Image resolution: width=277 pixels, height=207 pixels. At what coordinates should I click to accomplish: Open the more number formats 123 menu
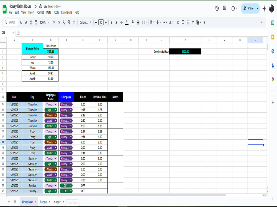click(74, 22)
